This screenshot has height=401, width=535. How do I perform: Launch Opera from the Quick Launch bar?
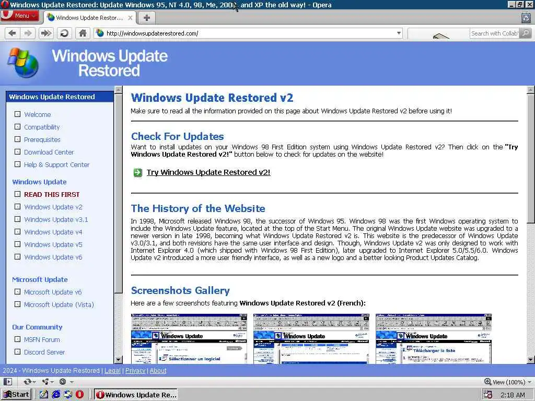pos(79,395)
